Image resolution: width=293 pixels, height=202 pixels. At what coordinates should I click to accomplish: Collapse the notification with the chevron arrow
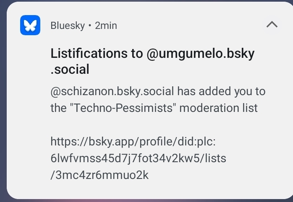click(272, 25)
